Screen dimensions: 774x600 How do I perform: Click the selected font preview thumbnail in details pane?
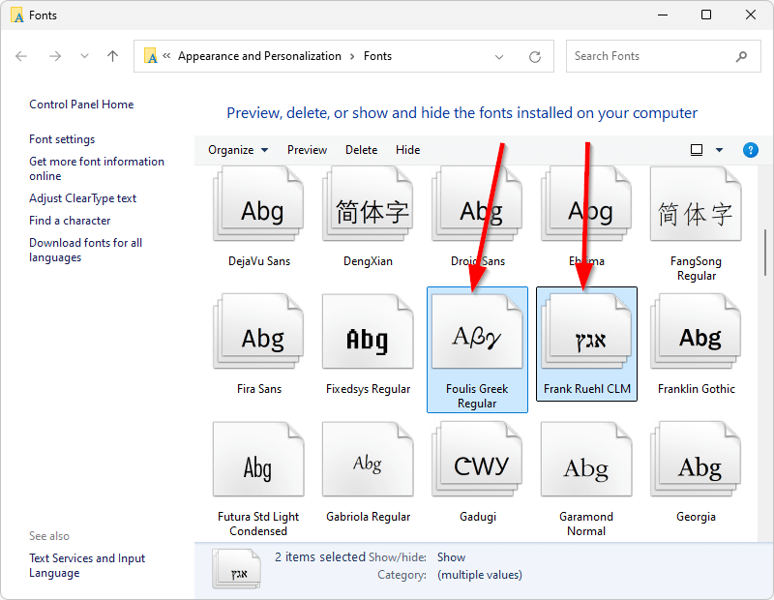236,569
